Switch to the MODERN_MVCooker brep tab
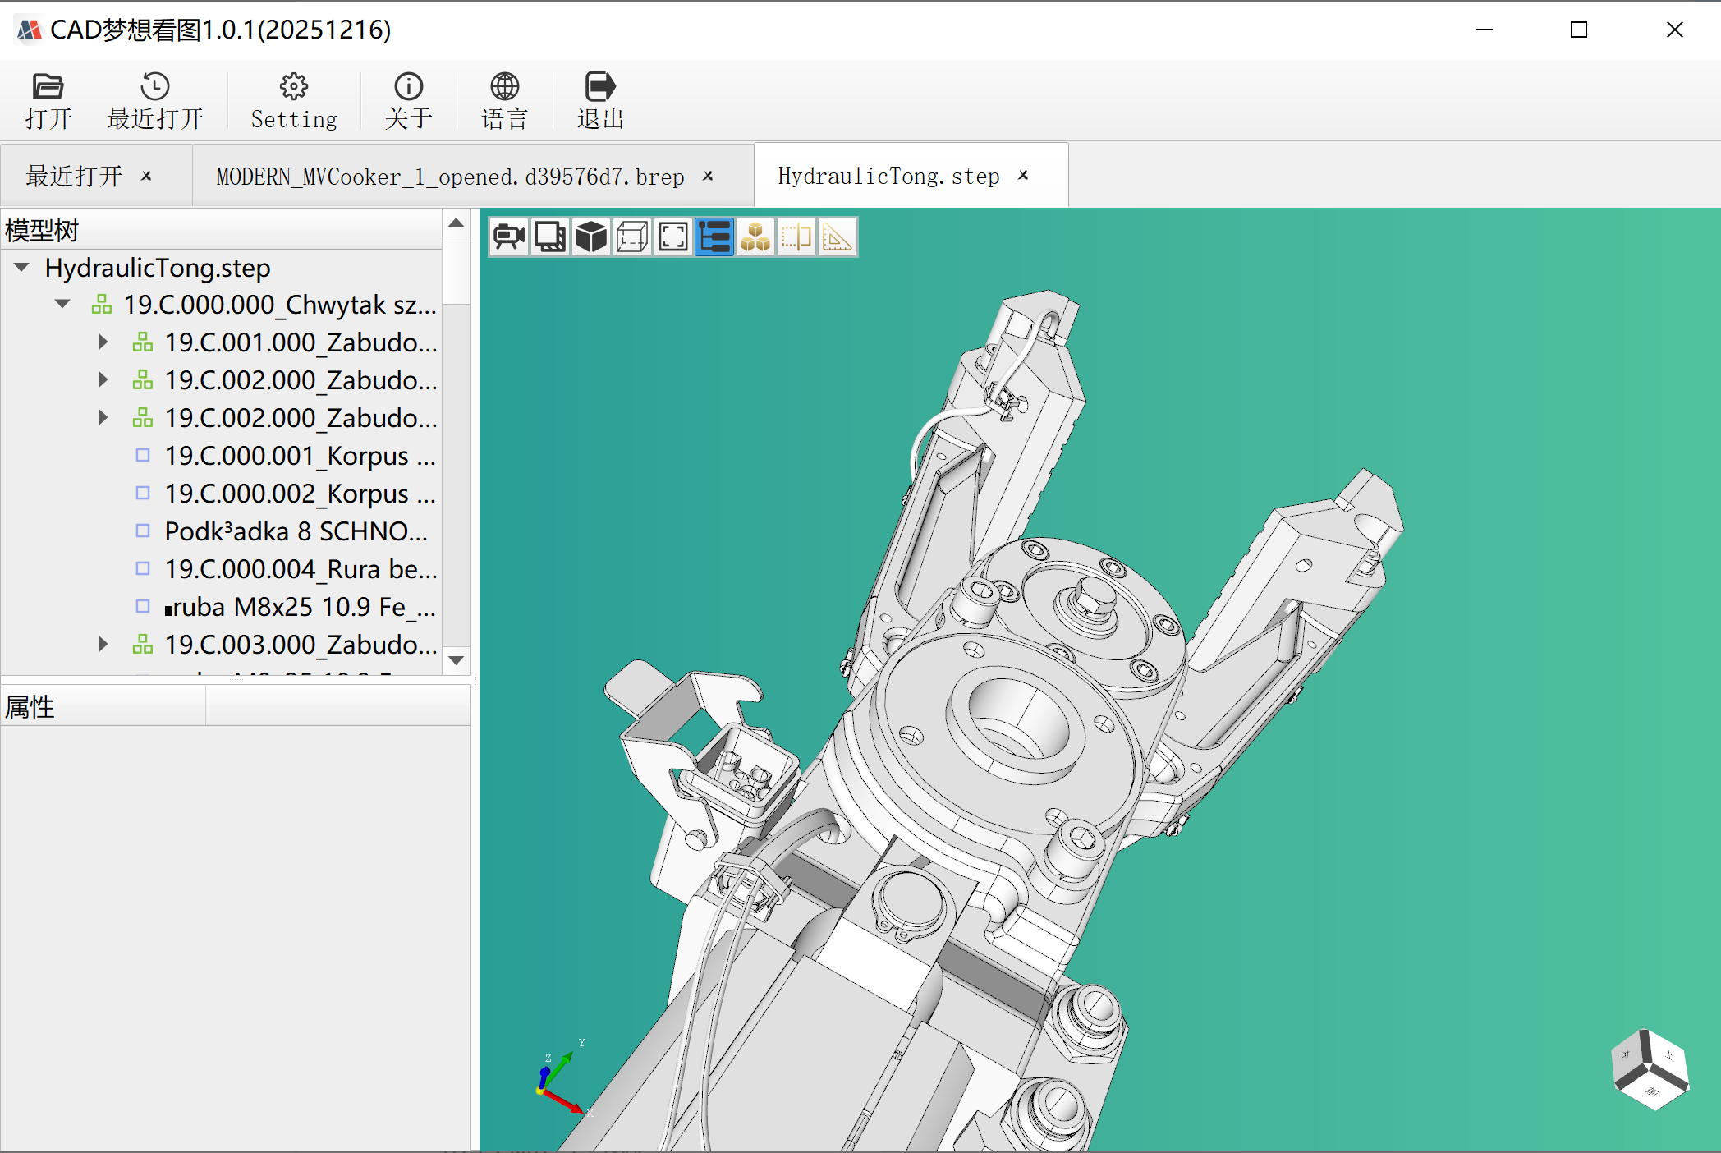The height and width of the screenshot is (1153, 1721). click(450, 177)
